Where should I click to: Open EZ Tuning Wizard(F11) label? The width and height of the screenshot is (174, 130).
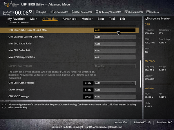[110, 12]
